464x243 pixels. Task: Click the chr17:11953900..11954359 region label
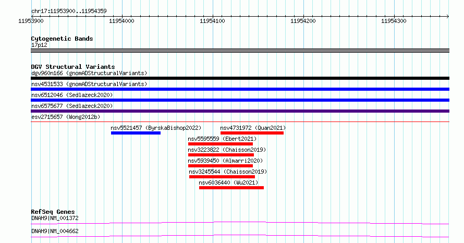69,11
